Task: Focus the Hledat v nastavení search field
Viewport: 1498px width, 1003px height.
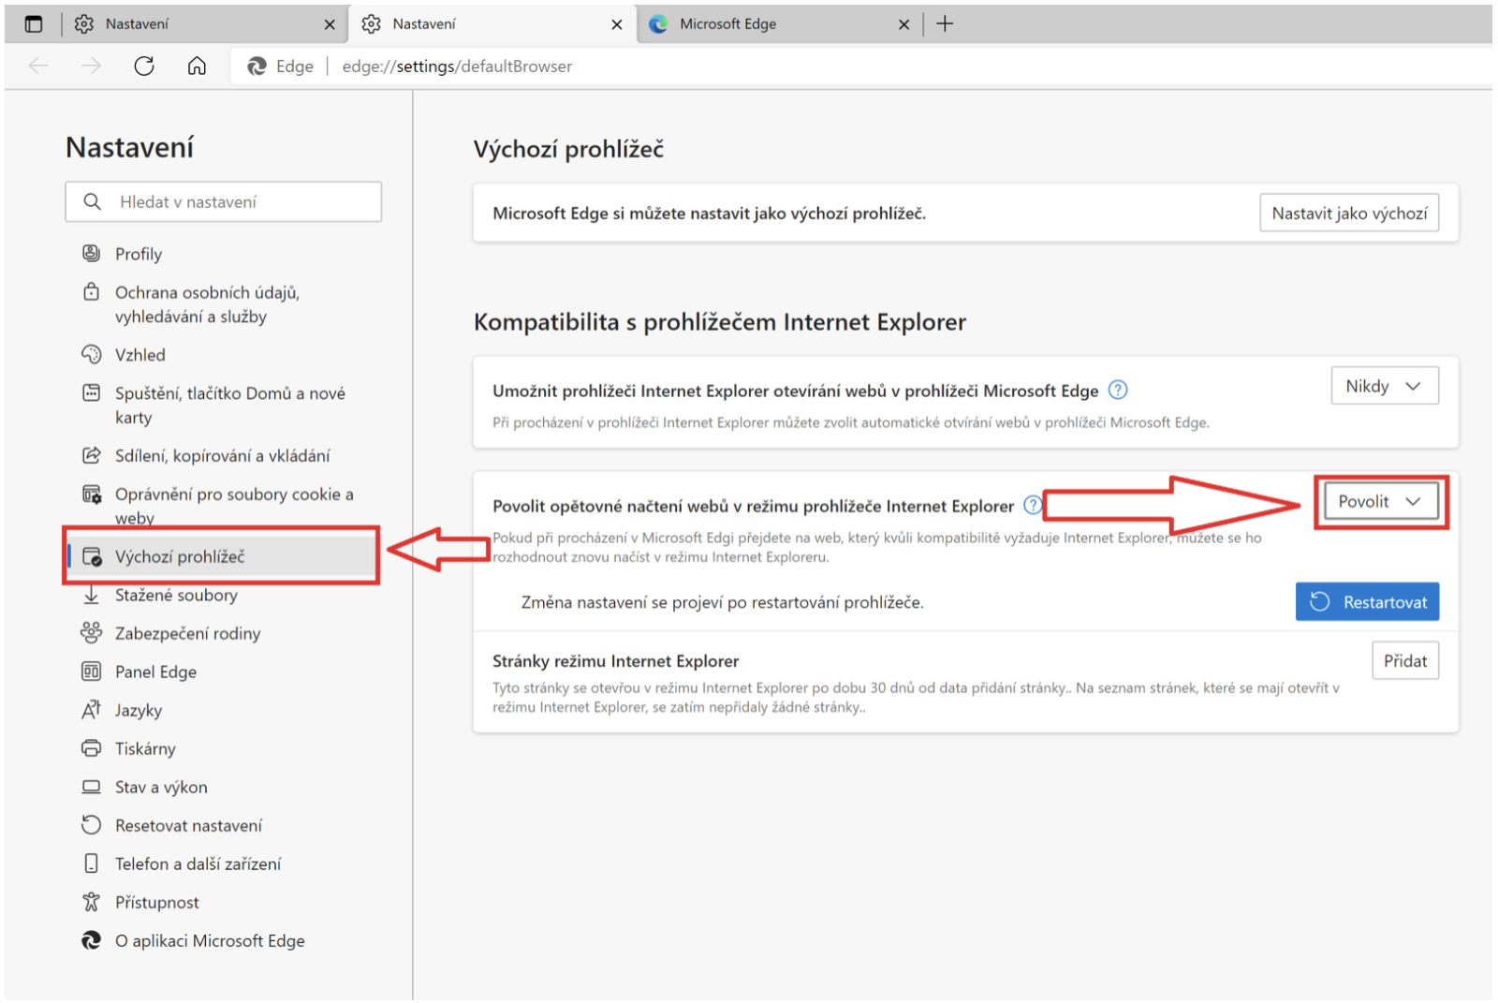Action: point(224,201)
